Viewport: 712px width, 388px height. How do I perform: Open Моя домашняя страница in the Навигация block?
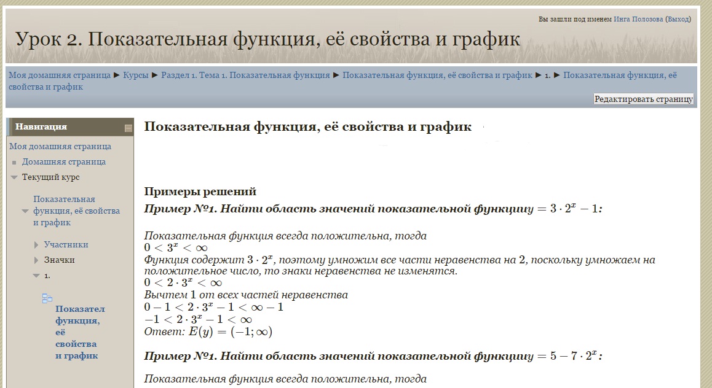coord(60,146)
